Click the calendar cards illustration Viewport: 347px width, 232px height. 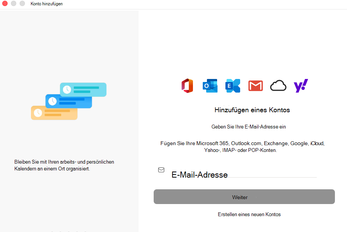pos(69,101)
